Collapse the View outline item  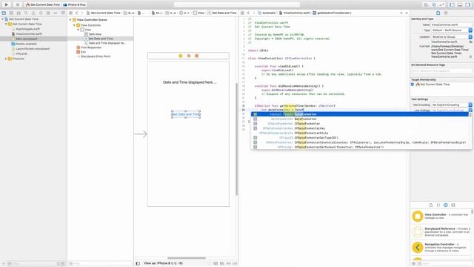(79, 30)
